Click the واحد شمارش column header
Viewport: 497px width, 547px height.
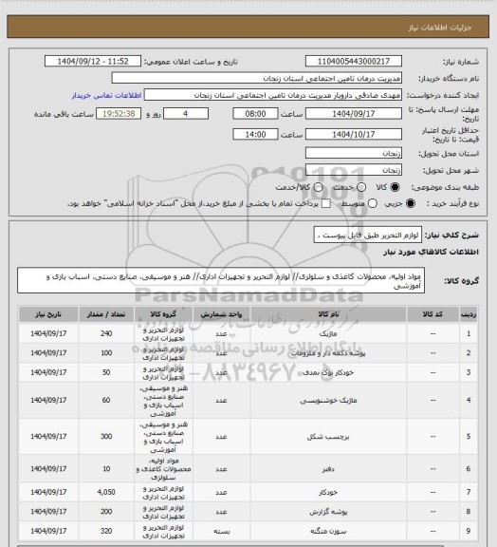[221, 314]
